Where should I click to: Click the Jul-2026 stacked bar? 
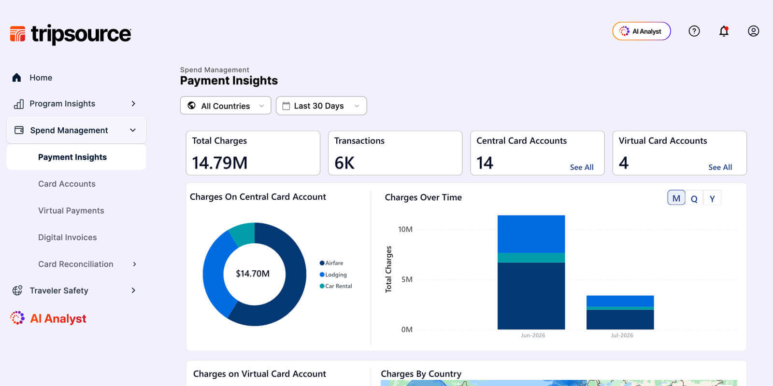coord(620,313)
